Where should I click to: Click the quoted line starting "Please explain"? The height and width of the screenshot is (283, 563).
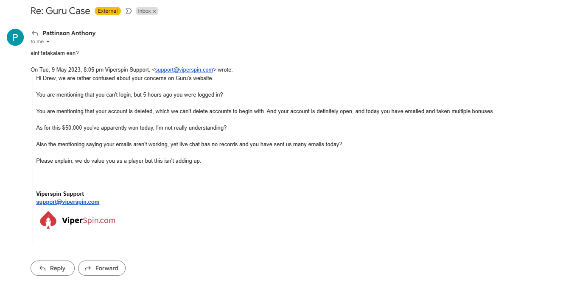tap(118, 161)
